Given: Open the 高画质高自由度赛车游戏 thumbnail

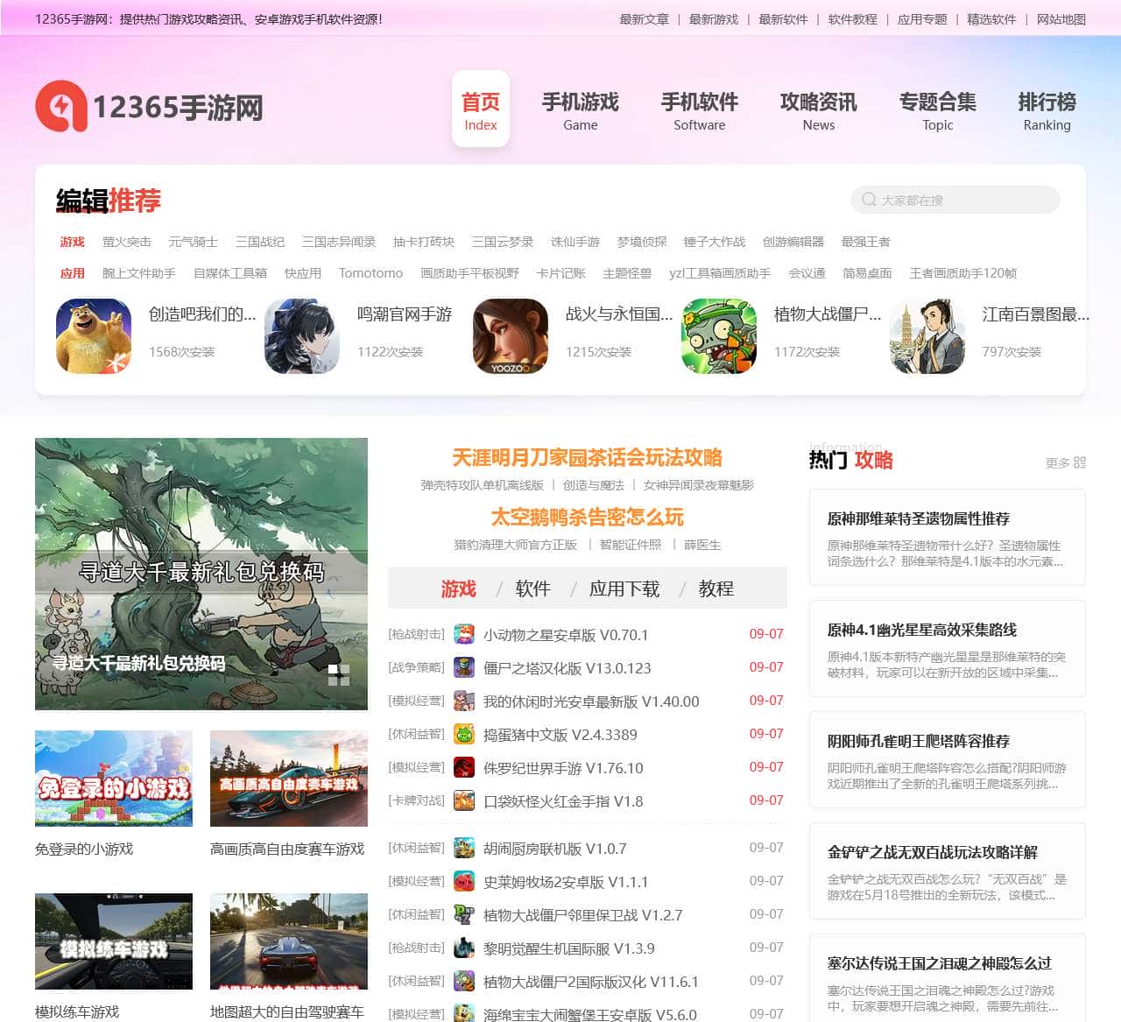Looking at the screenshot, I should tap(289, 779).
